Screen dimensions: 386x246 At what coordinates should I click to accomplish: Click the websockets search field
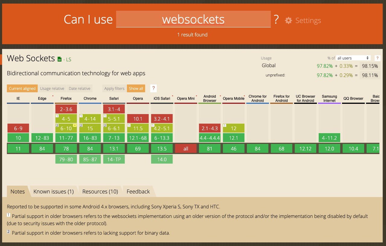pyautogui.click(x=193, y=19)
